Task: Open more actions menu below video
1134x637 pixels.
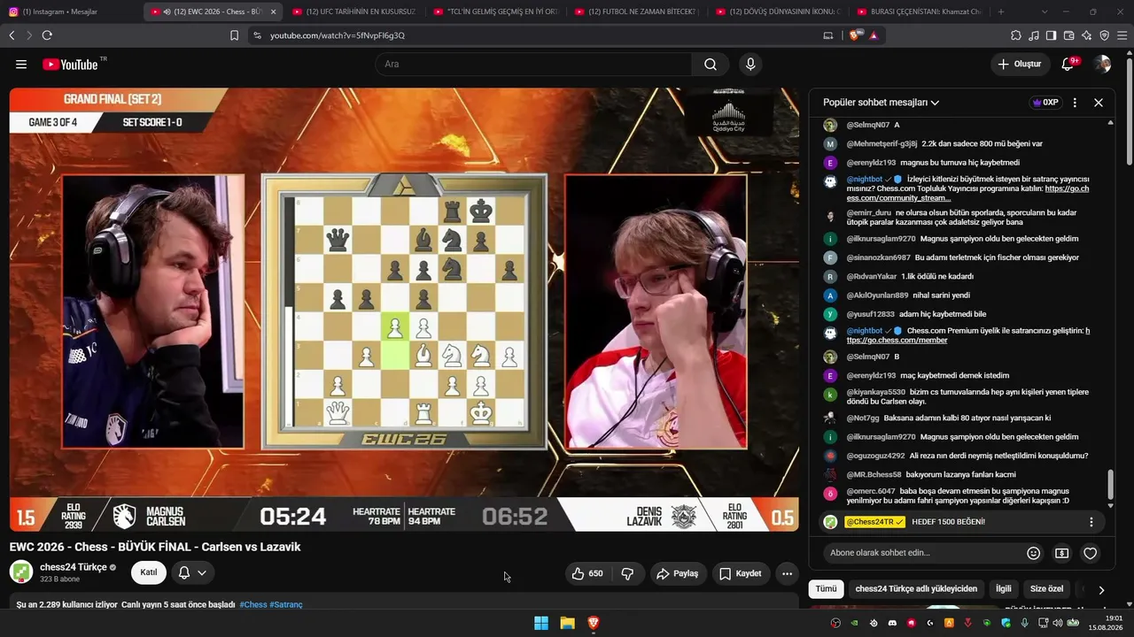Action: (787, 573)
